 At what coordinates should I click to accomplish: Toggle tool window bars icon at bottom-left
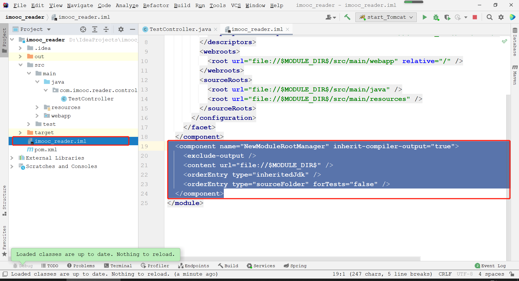5,274
